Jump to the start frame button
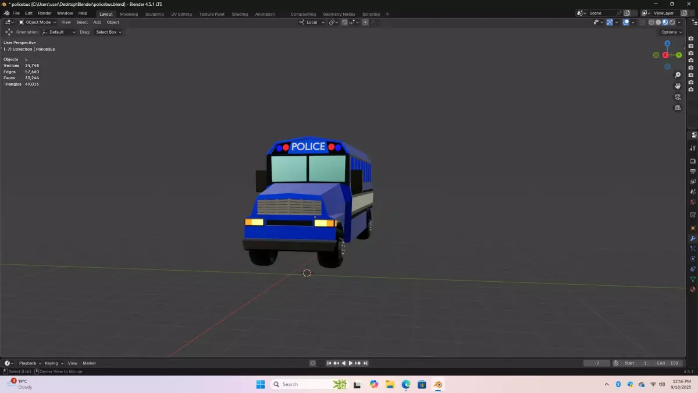The height and width of the screenshot is (393, 698). (x=329, y=363)
